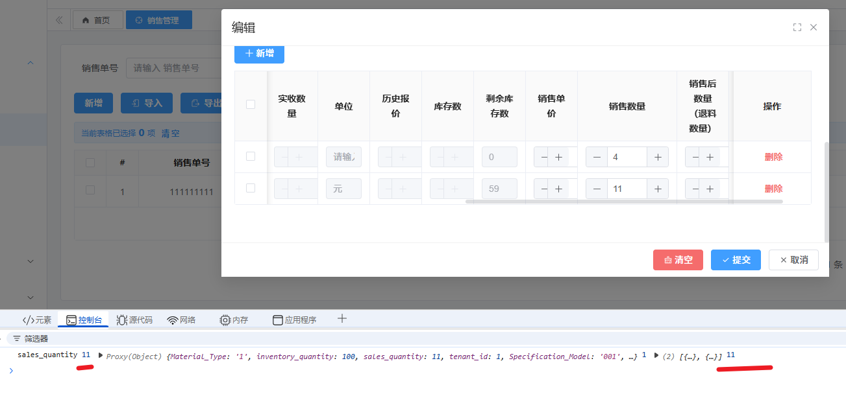The width and height of the screenshot is (846, 398).
Task: Click 删除 link in the first row
Action: pos(773,157)
